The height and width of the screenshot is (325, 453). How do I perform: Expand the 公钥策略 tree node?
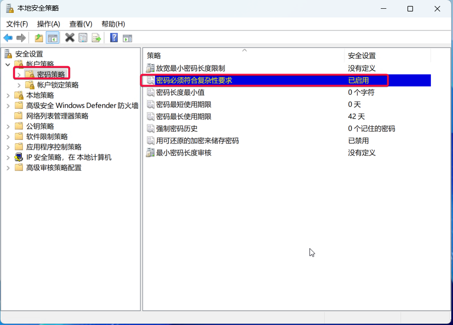pyautogui.click(x=8, y=126)
